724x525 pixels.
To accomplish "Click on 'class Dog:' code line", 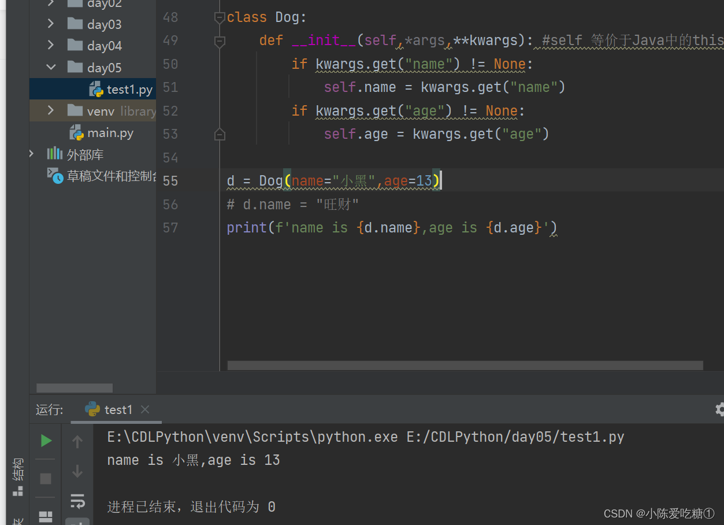I will [x=266, y=17].
